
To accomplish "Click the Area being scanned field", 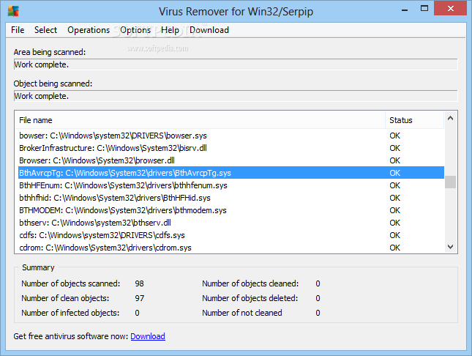I will (236, 64).
